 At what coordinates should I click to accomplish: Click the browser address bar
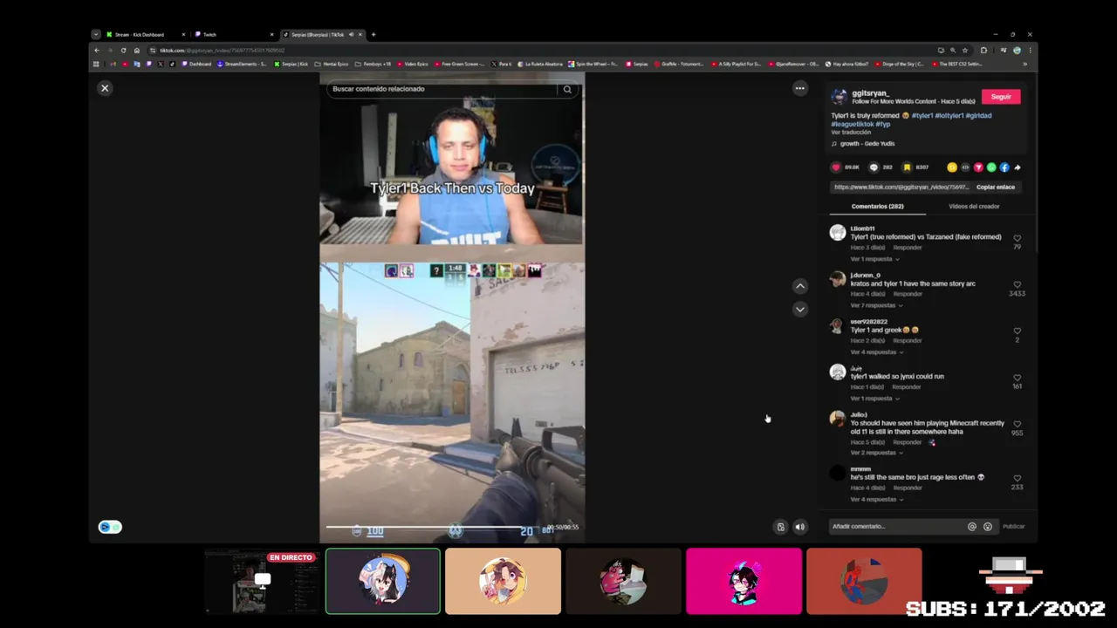click(x=541, y=51)
